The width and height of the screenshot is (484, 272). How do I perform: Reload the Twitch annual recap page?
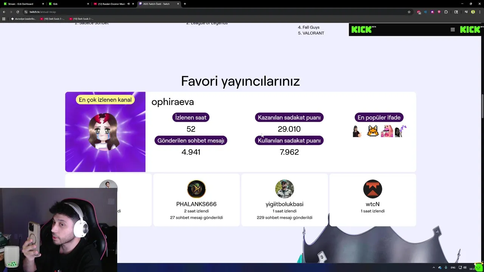pyautogui.click(x=17, y=12)
